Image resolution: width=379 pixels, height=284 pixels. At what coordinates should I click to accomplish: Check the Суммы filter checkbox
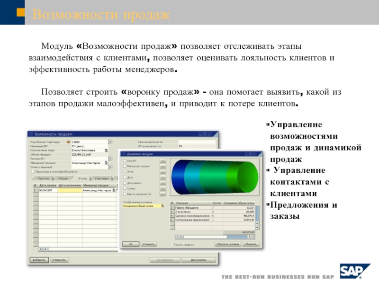click(x=125, y=188)
